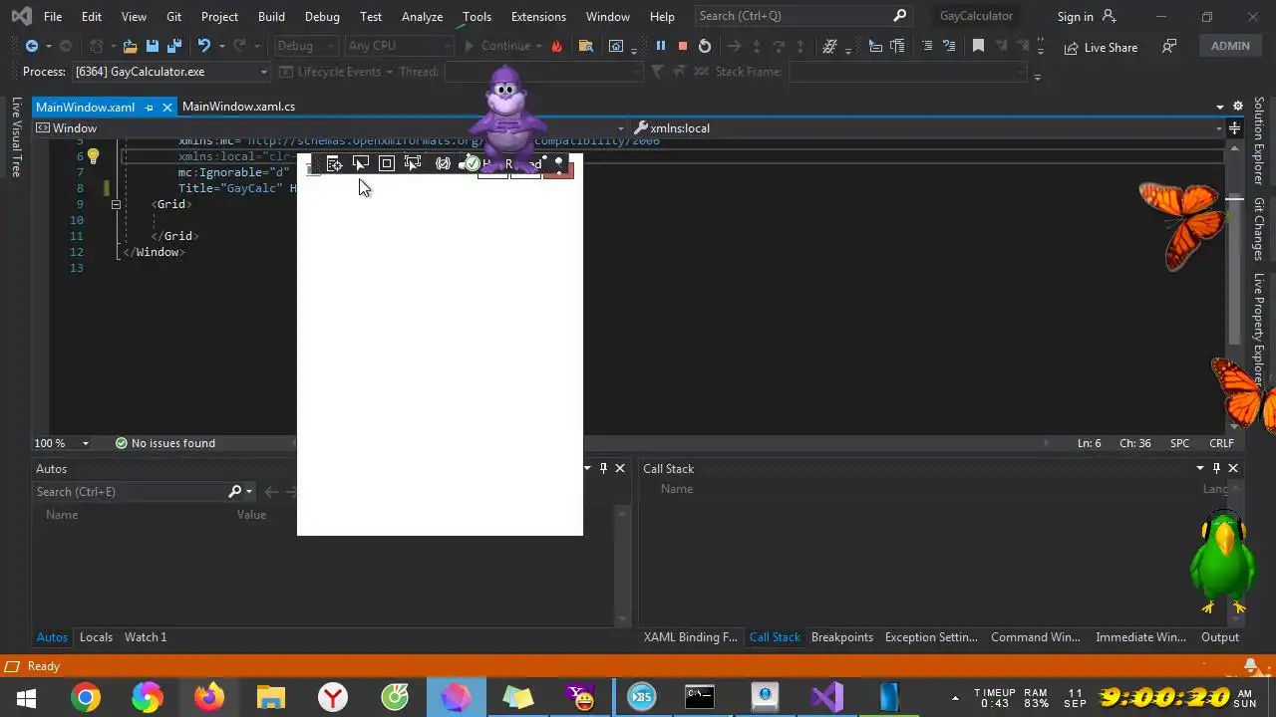Open the Window element navigation dropdown
The height and width of the screenshot is (717, 1276).
click(329, 127)
